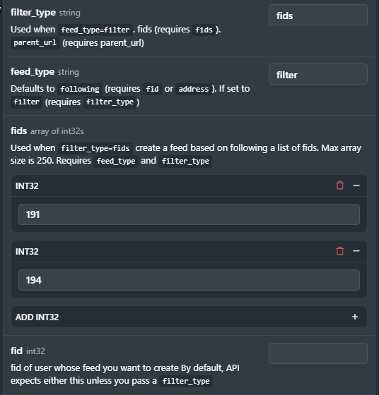The width and height of the screenshot is (379, 395).
Task: Click the parent_url code tag
Action: [35, 42]
